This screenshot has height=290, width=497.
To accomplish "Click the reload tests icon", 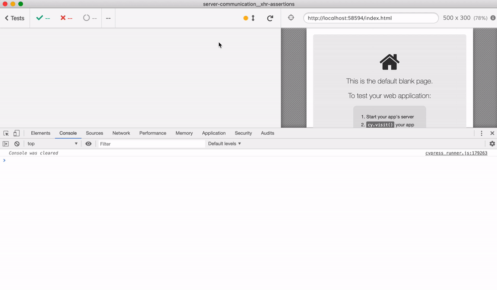I will 270,18.
